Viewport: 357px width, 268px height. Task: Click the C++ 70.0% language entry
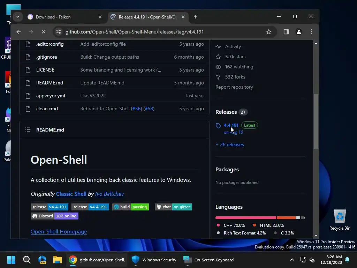click(231, 225)
